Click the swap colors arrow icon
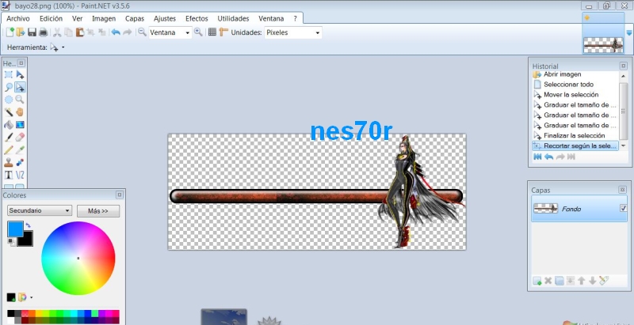Viewport: 634px width, 325px height. 28,225
